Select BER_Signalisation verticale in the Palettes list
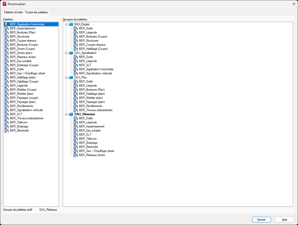The height and width of the screenshot is (225, 298). coord(27,110)
